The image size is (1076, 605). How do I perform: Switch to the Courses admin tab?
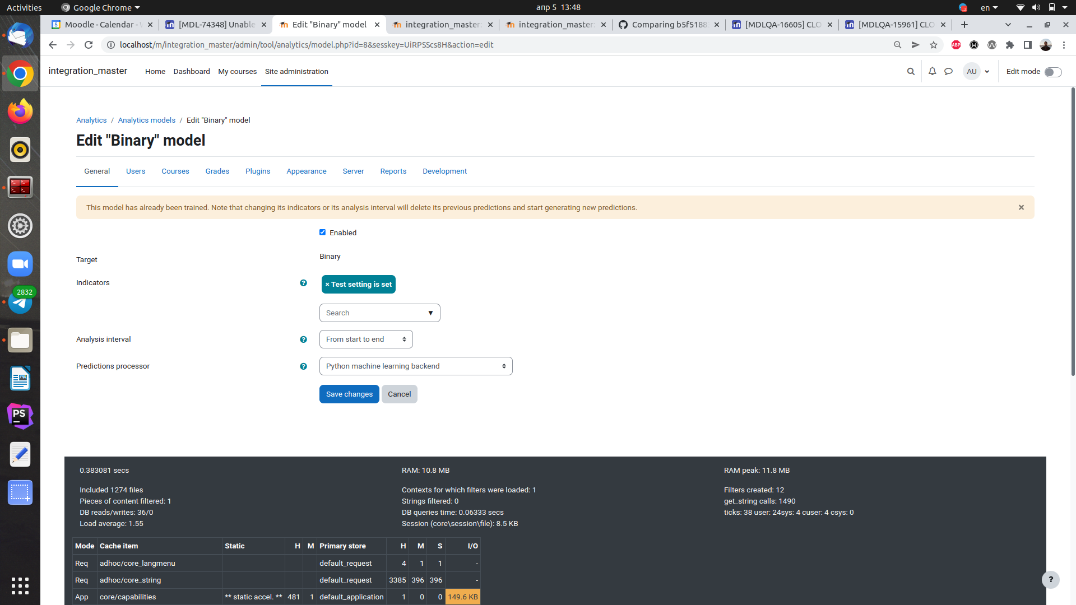(175, 171)
